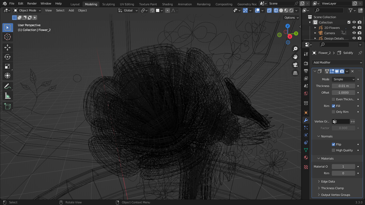This screenshot has width=365, height=205.
Task: Click the Thickness value field
Action: (x=343, y=86)
